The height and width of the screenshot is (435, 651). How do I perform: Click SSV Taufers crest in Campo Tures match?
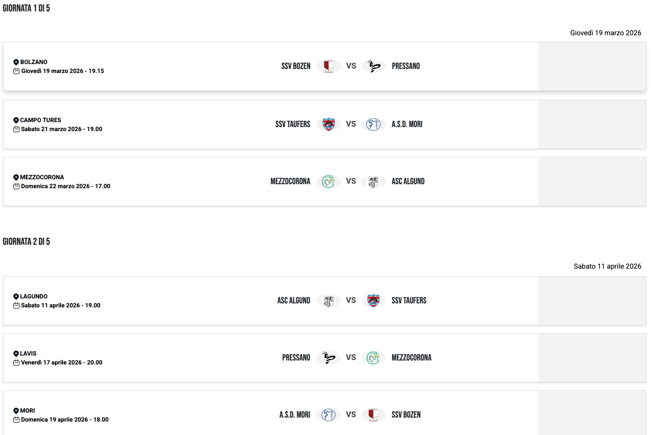[328, 124]
